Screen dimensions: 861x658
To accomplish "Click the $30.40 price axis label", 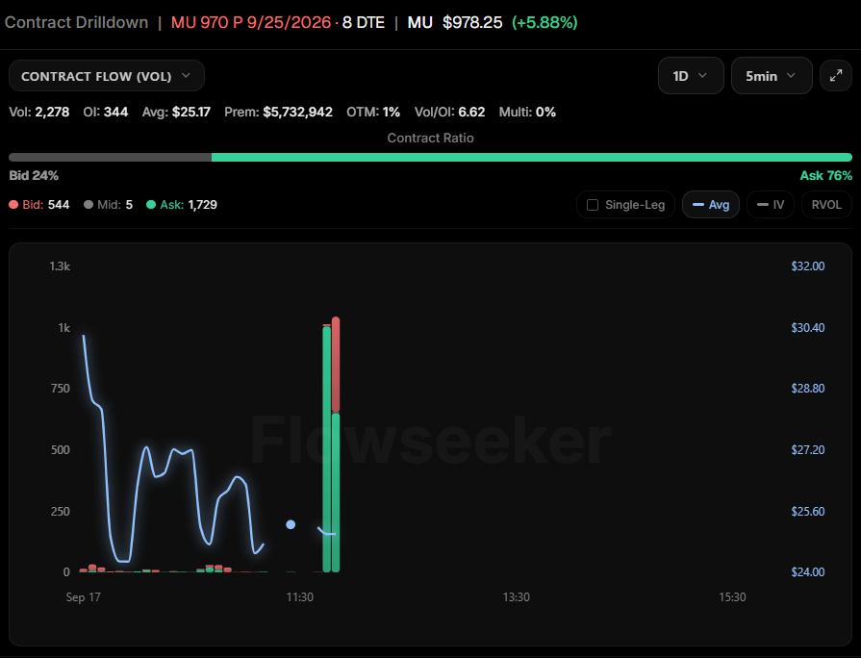I will pyautogui.click(x=808, y=328).
